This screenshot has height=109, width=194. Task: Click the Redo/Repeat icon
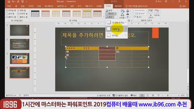tap(18, 2)
